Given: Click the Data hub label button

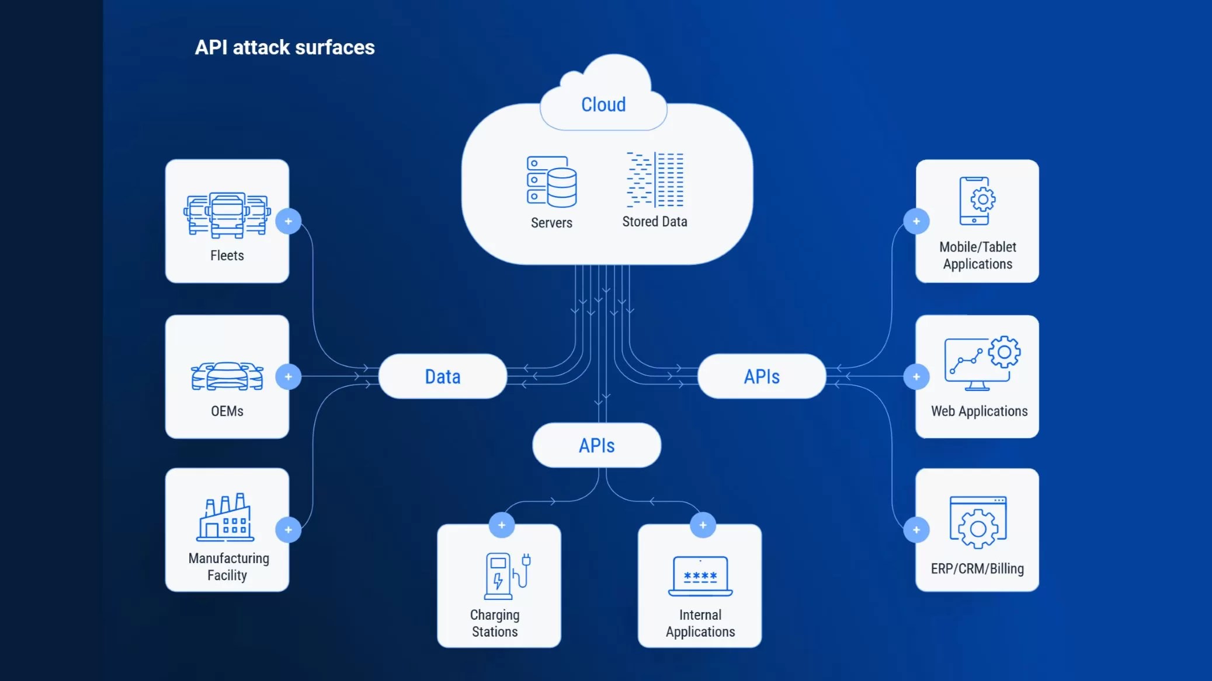Looking at the screenshot, I should [441, 376].
